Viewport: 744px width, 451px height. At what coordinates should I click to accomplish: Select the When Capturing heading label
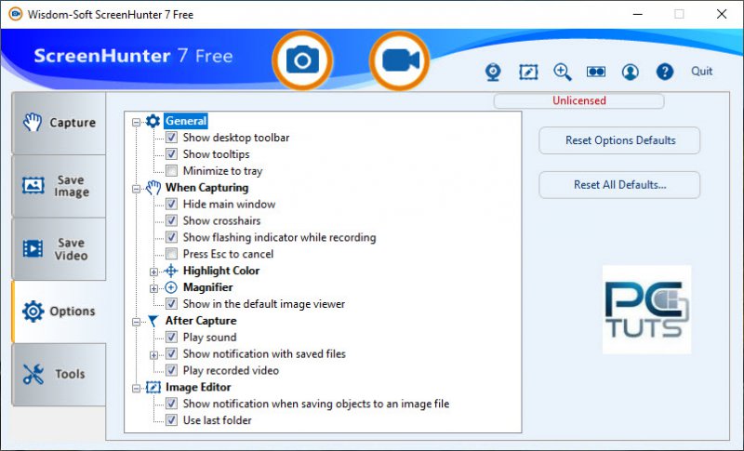pos(206,188)
